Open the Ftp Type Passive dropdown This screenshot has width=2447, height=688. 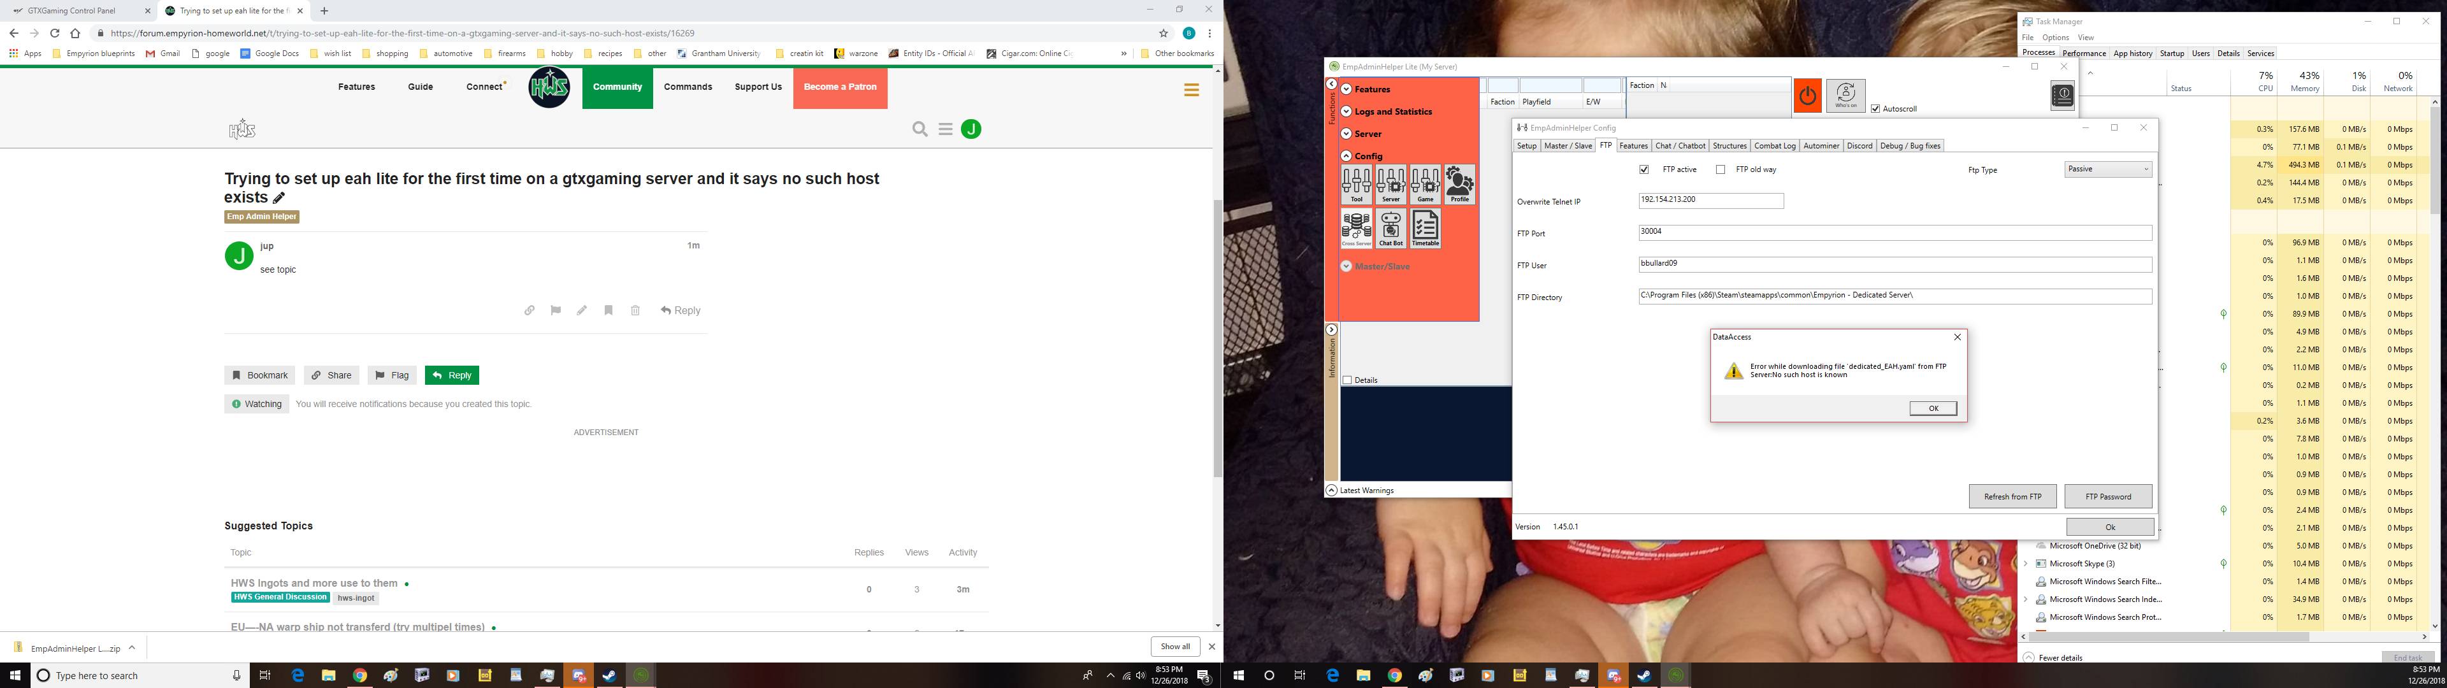point(2108,169)
